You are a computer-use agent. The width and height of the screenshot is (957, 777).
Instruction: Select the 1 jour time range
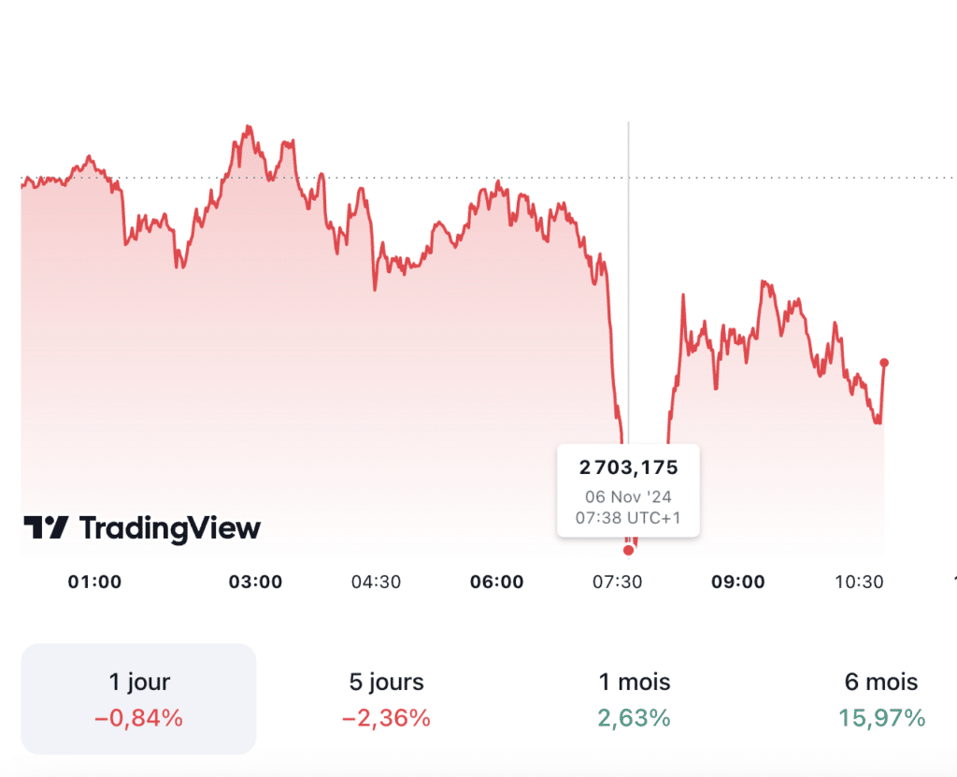tap(138, 698)
